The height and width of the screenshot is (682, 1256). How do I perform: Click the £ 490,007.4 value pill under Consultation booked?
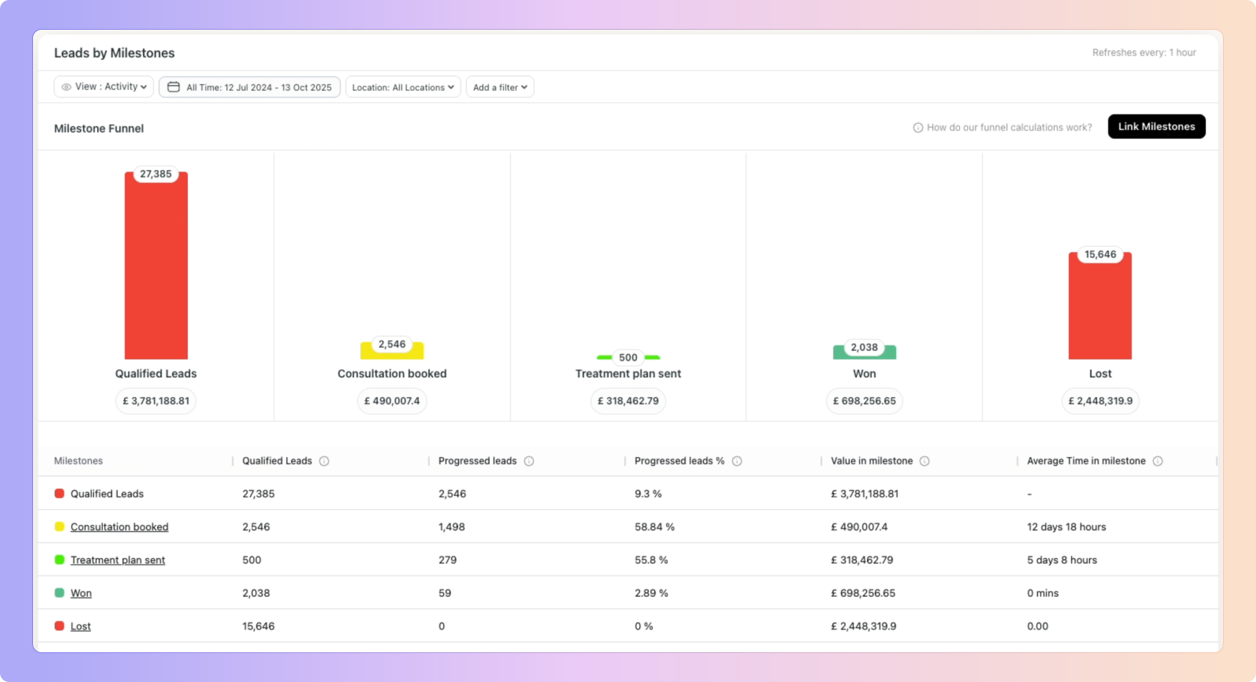(392, 401)
